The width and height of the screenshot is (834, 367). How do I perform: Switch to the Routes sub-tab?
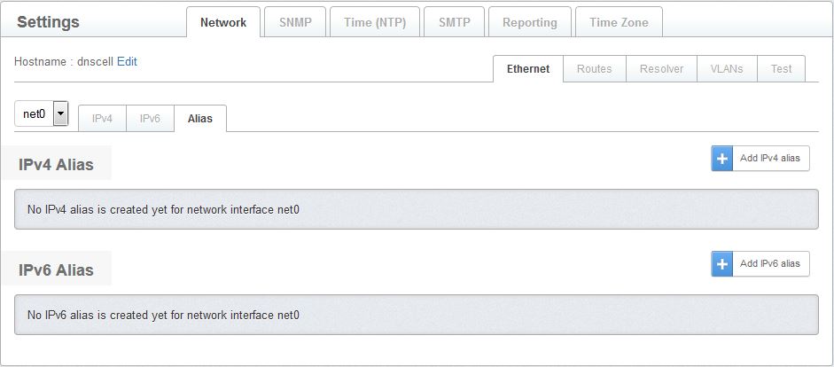click(x=594, y=69)
